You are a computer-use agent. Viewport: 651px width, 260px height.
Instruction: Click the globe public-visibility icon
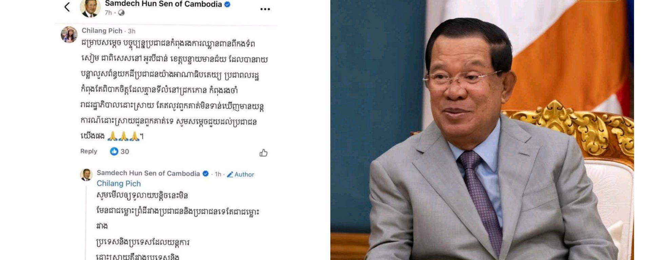tap(121, 13)
